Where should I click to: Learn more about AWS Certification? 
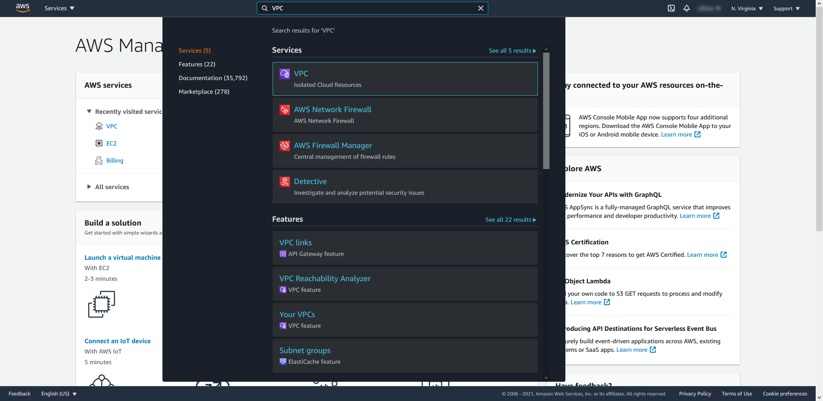[703, 255]
